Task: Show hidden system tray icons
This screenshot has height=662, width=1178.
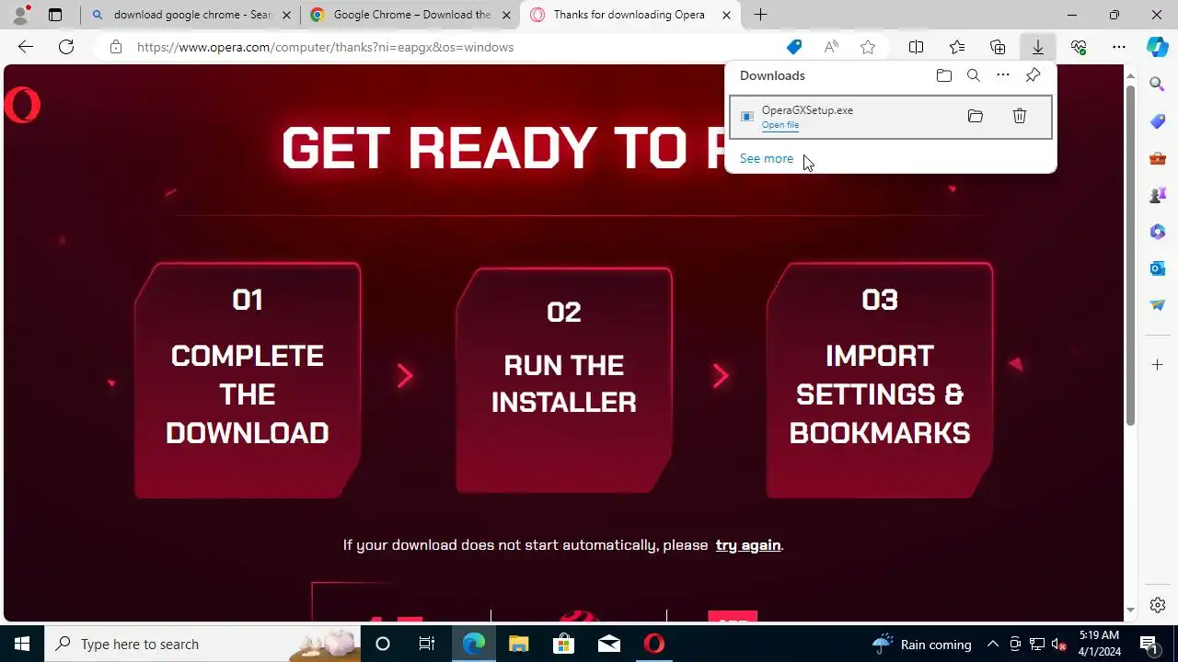Action: 992,644
